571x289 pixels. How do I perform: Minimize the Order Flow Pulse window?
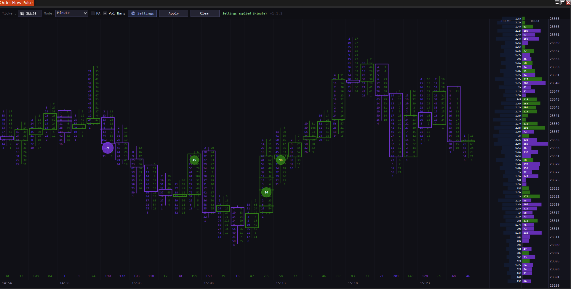click(x=557, y=3)
